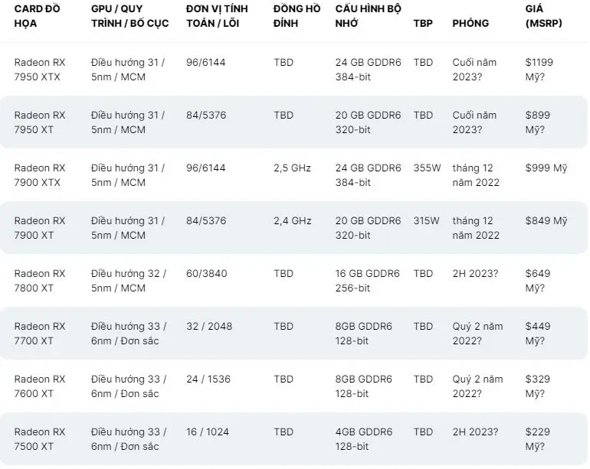Select the CẤU HÌNH BỘ NHỚ header

[x=368, y=16]
